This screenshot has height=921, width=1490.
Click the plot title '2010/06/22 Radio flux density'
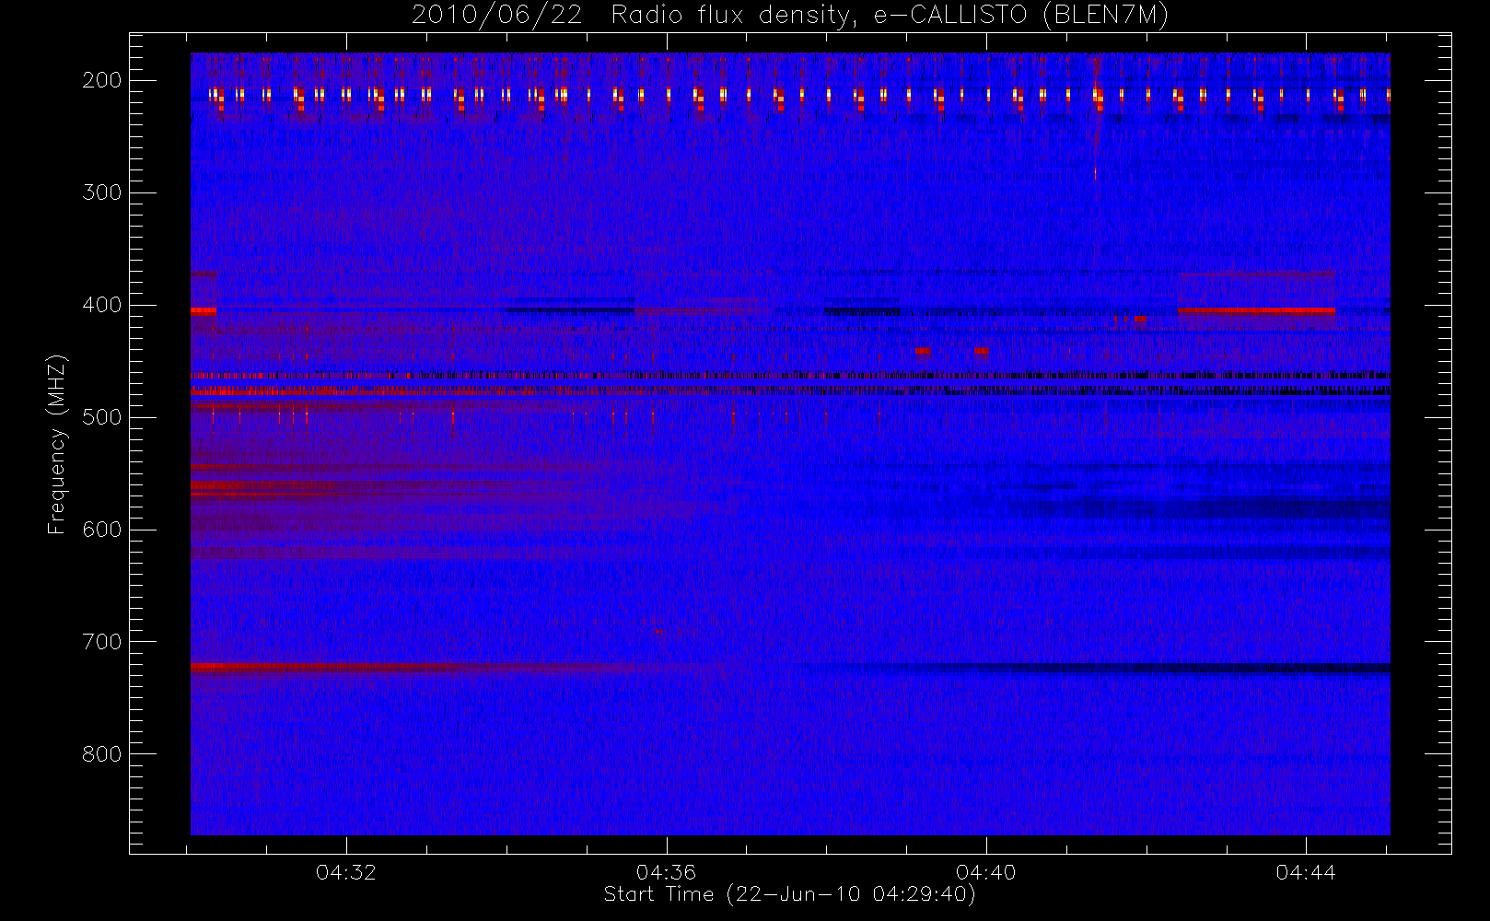[789, 16]
